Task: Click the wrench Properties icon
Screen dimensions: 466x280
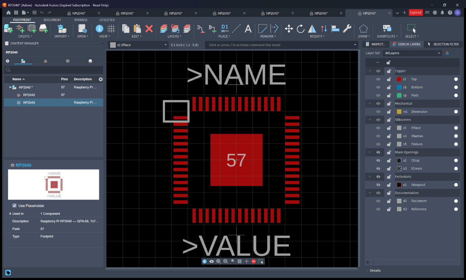Action: coord(347,29)
